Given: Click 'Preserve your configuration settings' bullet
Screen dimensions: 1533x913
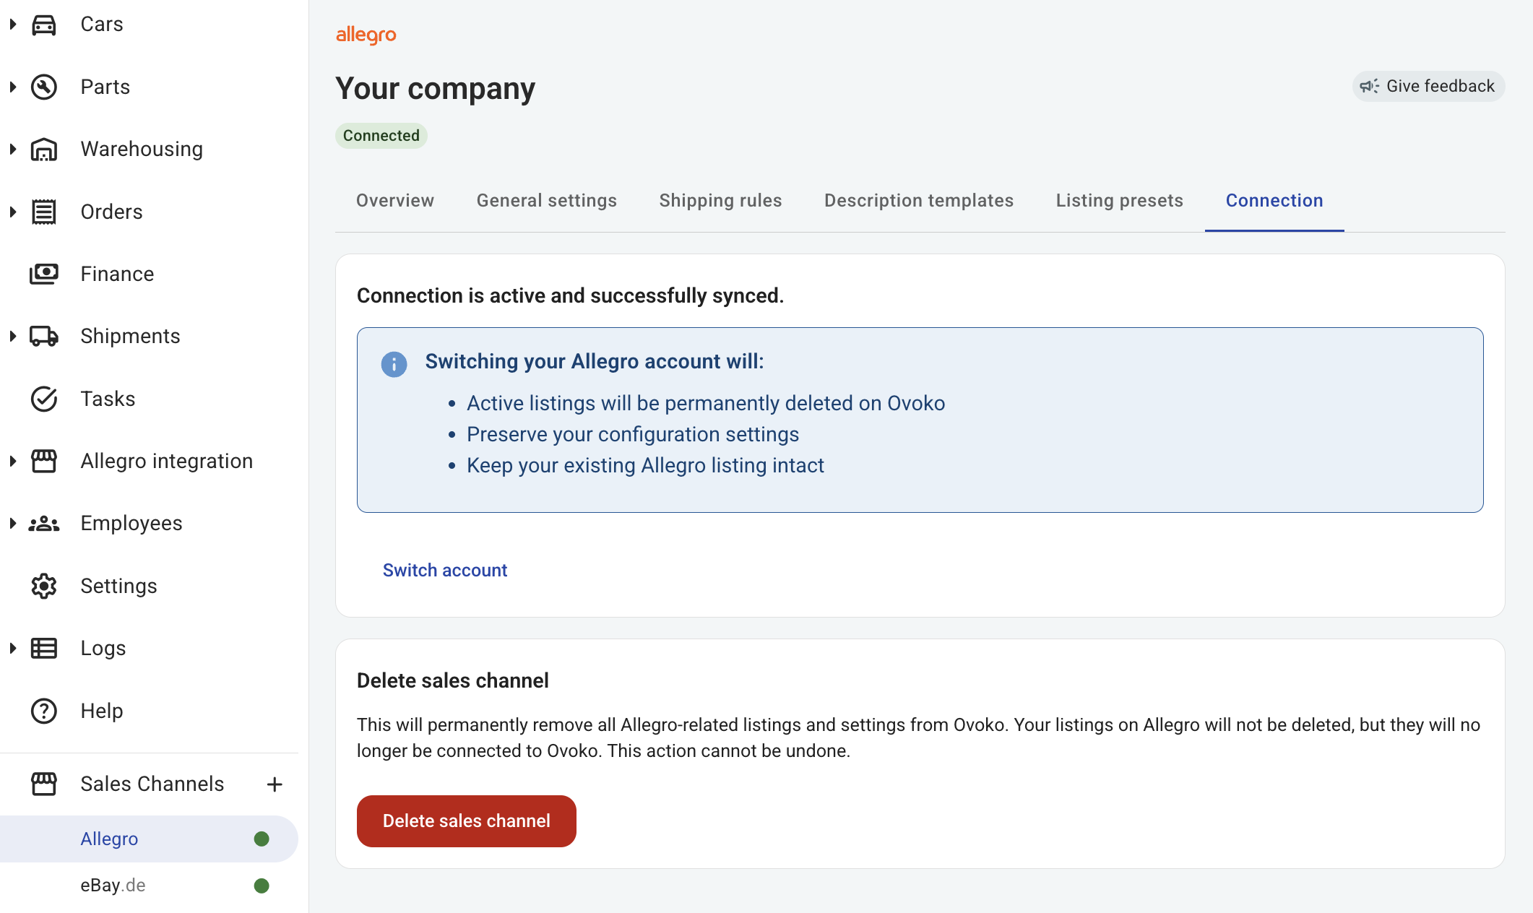Looking at the screenshot, I should coord(633,434).
